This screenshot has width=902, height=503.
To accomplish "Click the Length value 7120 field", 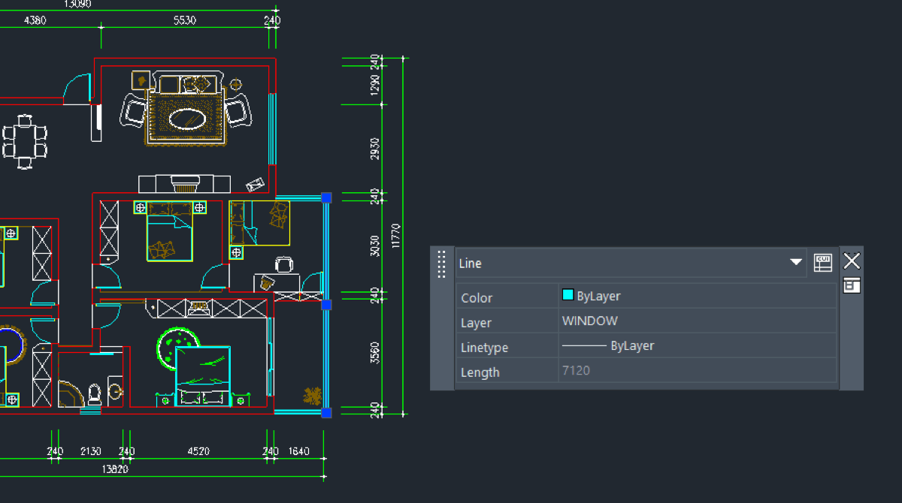I will tap(697, 371).
